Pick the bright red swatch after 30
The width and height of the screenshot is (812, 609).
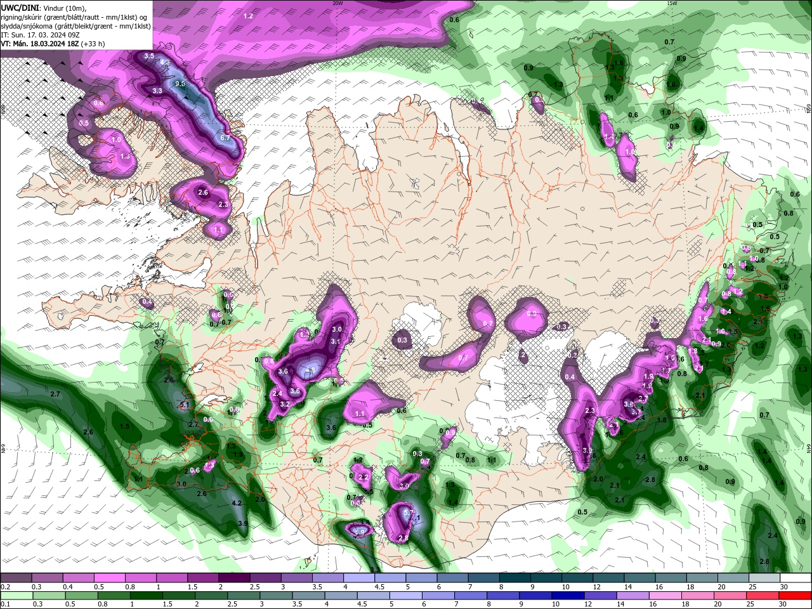[796, 596]
